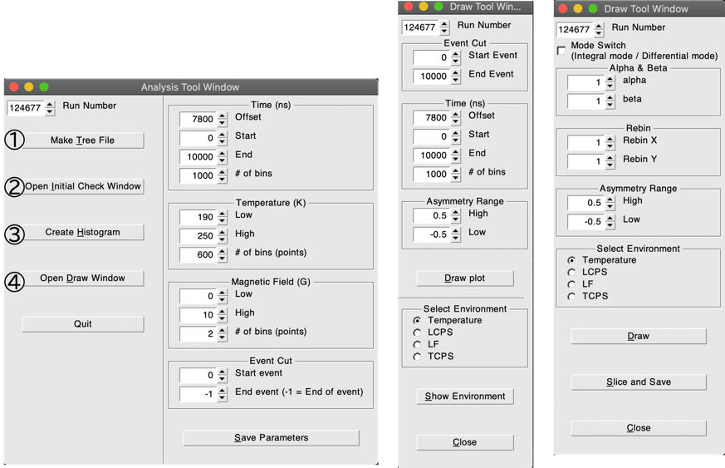Click Time # of bins field in Analysis Tool
Viewport: 725px width, 468px height.
[x=198, y=175]
